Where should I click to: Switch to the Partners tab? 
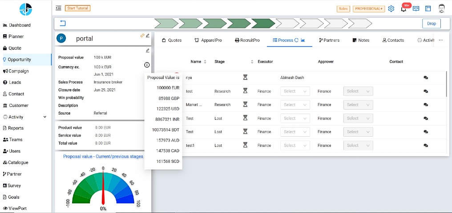pos(329,40)
